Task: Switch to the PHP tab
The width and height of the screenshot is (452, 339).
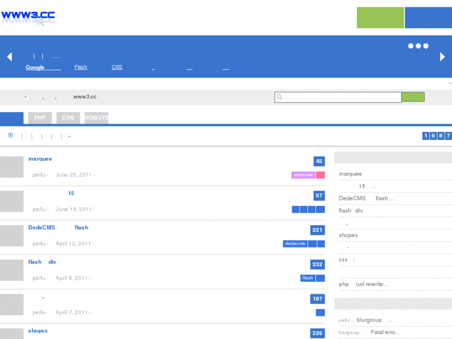Action: pyautogui.click(x=40, y=118)
